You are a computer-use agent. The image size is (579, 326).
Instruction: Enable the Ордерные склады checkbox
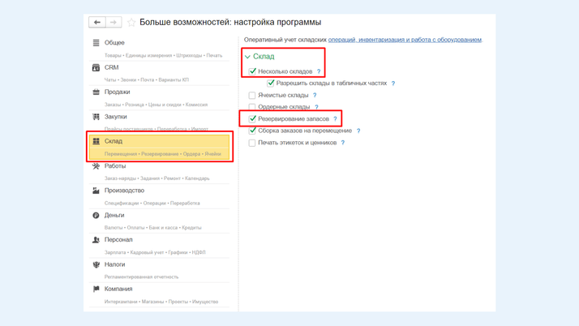(252, 107)
